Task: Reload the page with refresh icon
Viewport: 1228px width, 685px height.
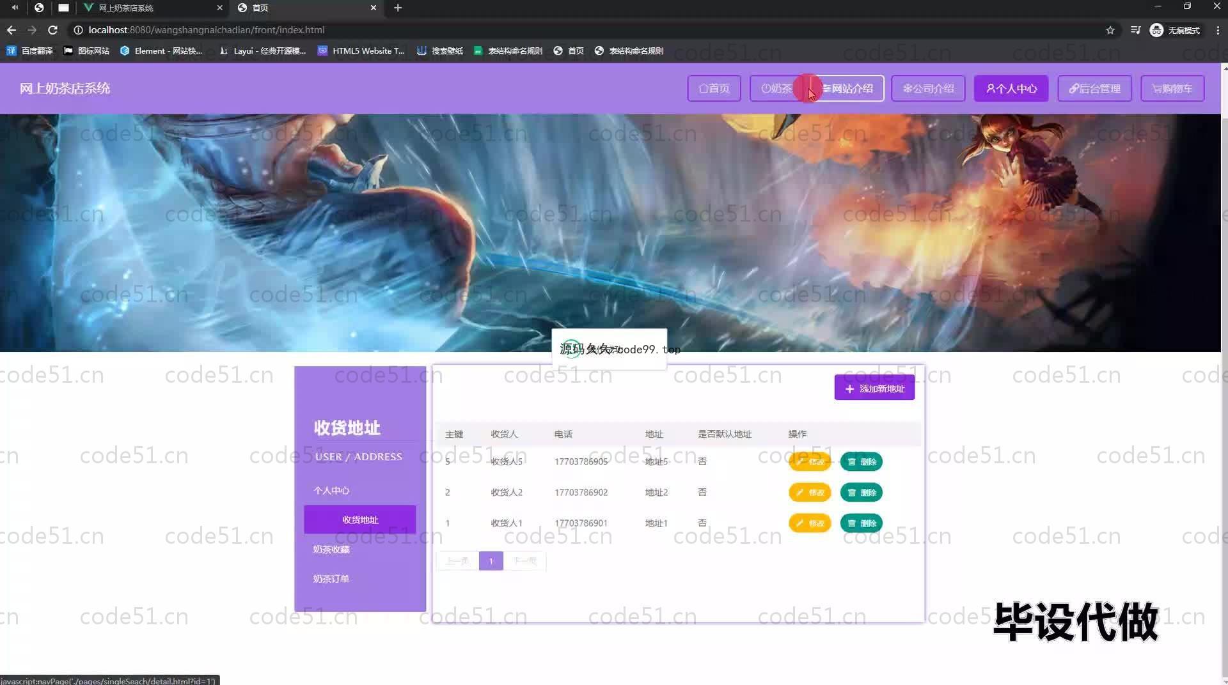Action: pos(53,30)
